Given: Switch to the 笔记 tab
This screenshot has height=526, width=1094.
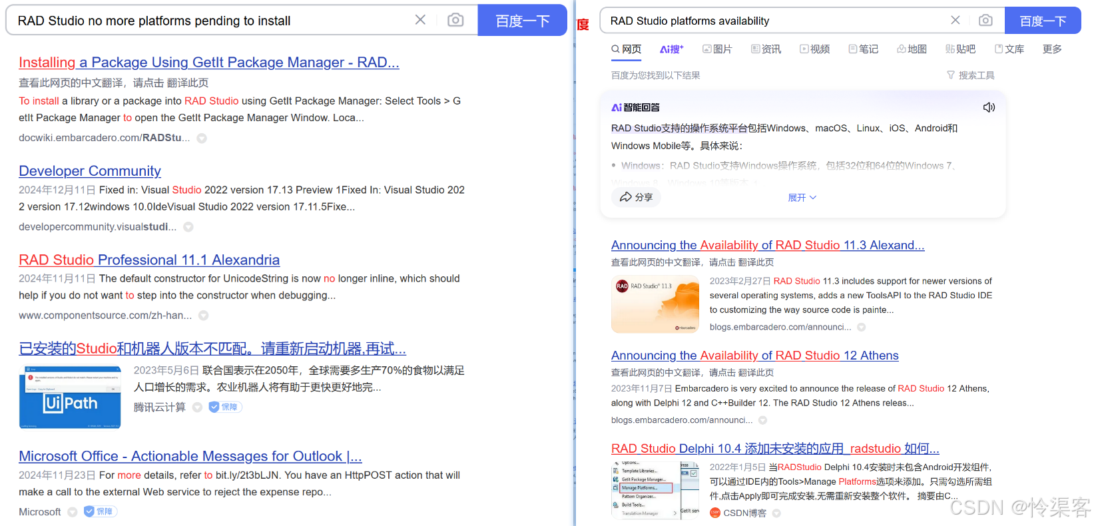Looking at the screenshot, I should [864, 49].
